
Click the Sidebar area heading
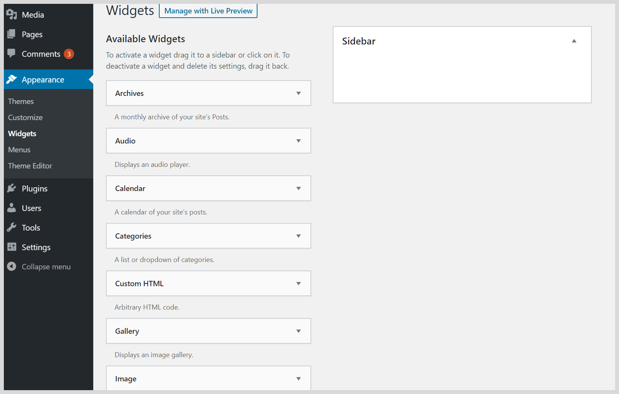point(359,41)
